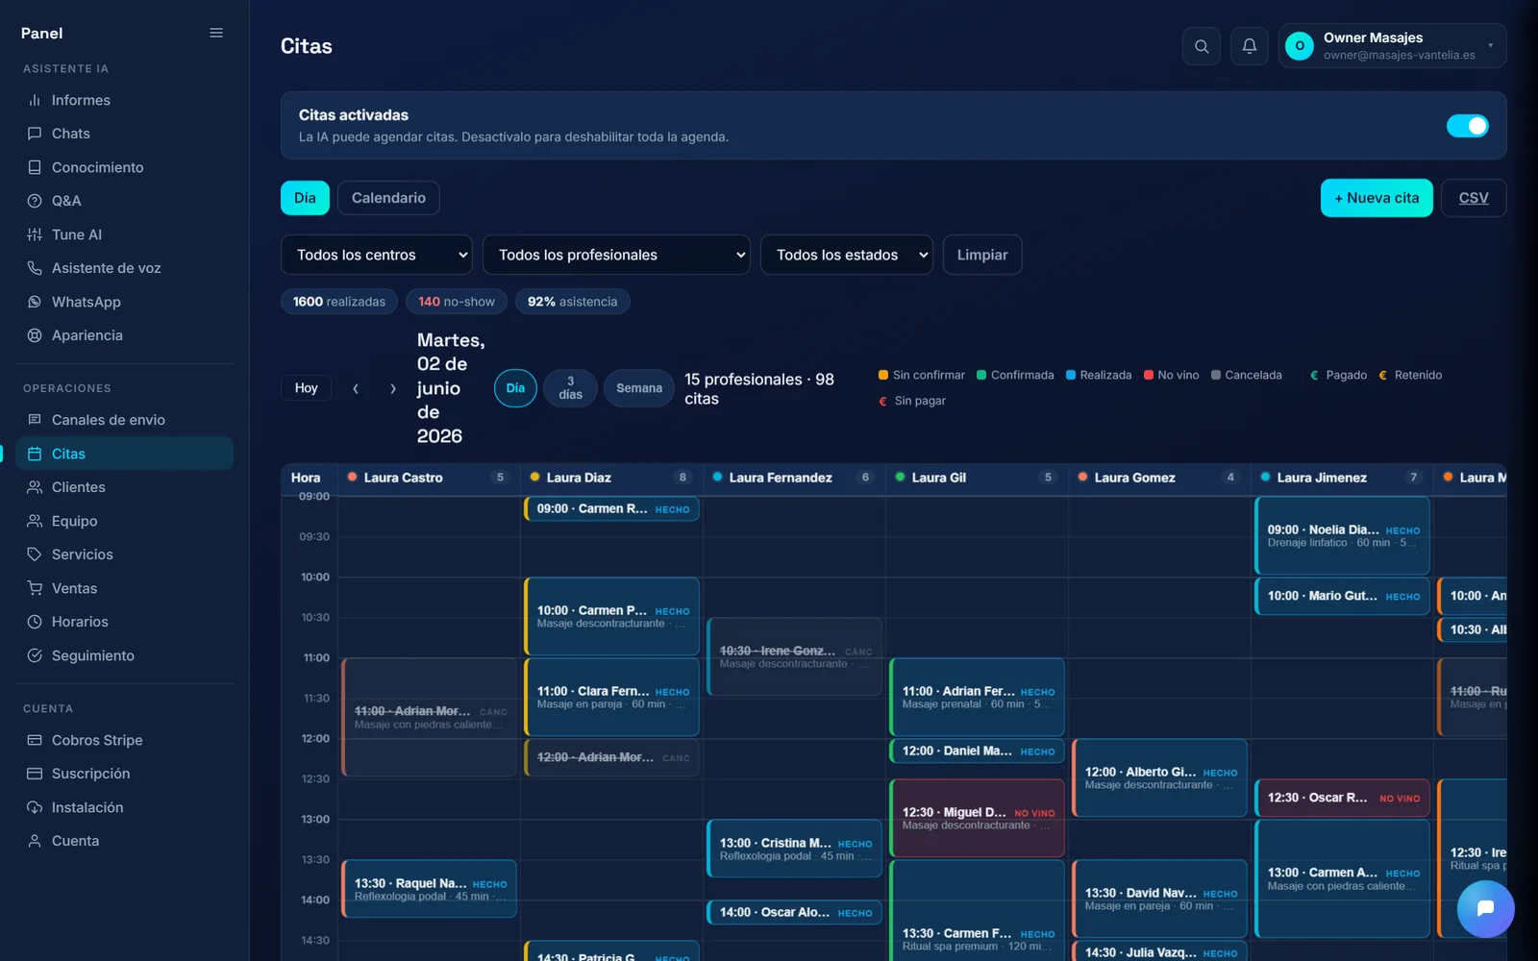Switch to the Calendario view tab
This screenshot has height=961, width=1538.
click(388, 198)
